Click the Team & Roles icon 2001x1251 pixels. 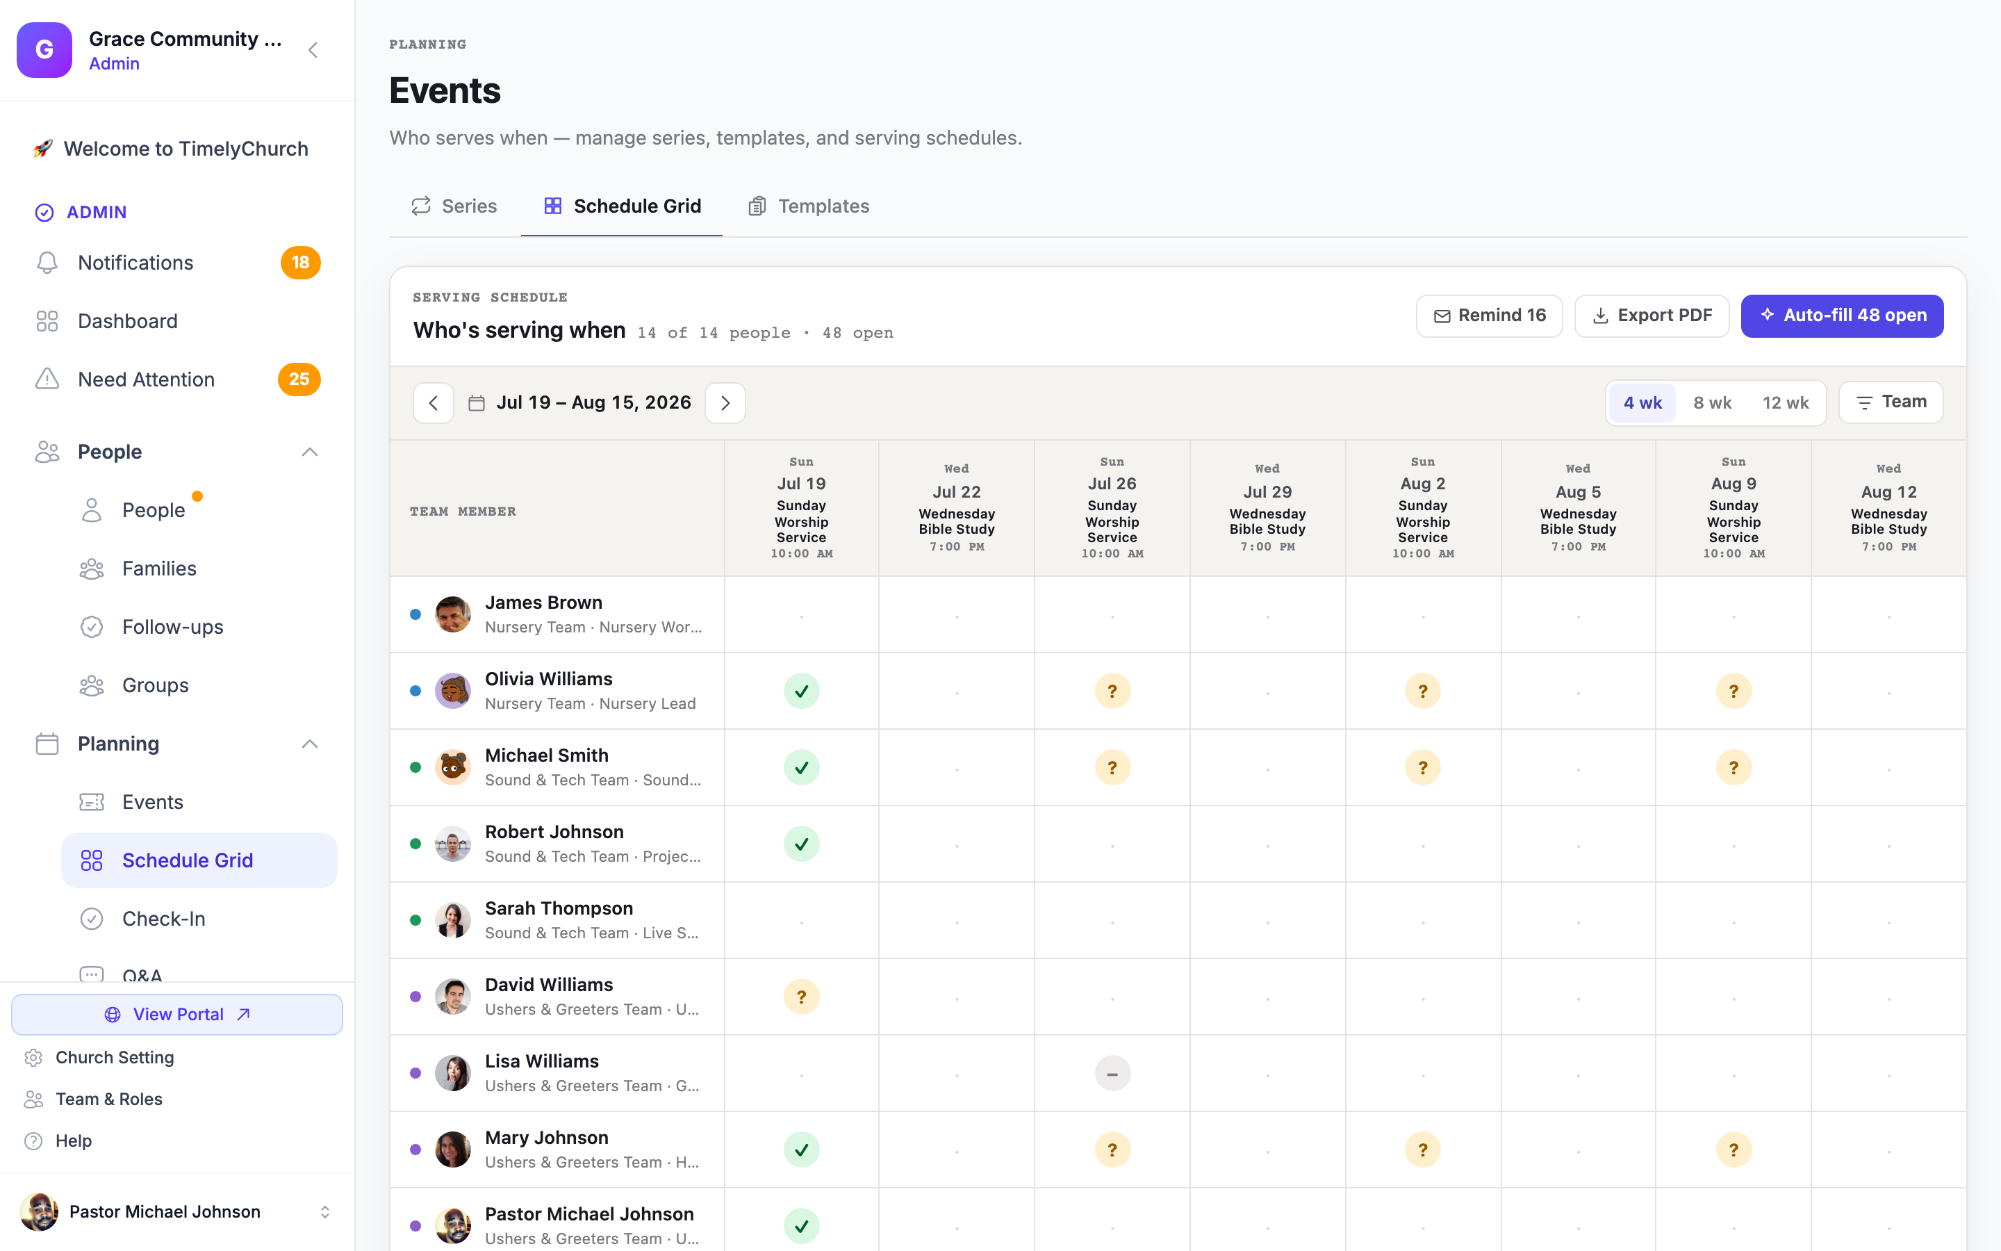click(33, 1099)
